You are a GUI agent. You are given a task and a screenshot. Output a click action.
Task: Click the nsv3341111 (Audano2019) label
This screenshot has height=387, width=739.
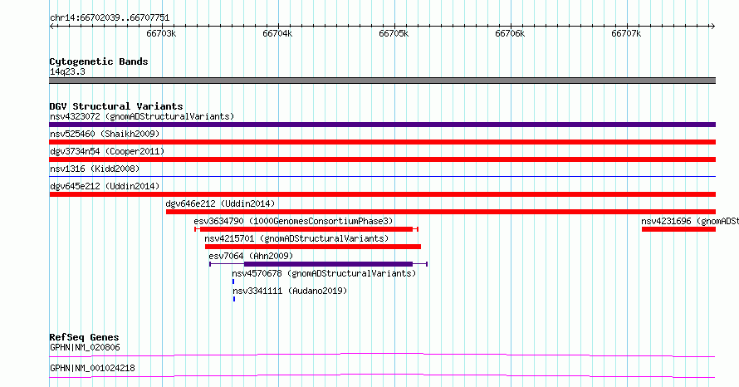click(290, 291)
